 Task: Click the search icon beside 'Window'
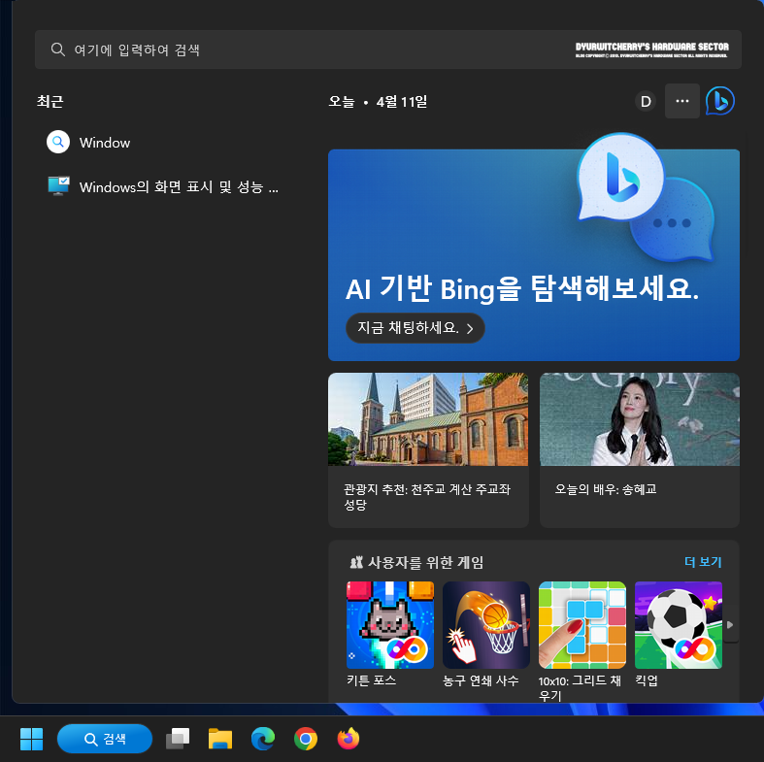pos(58,142)
